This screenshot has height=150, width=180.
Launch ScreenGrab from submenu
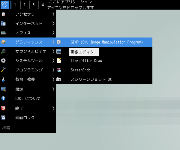(x=104, y=70)
